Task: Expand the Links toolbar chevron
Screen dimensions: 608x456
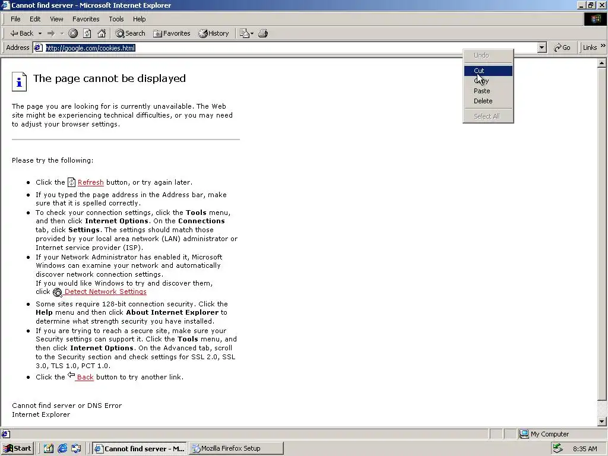Action: [603, 46]
